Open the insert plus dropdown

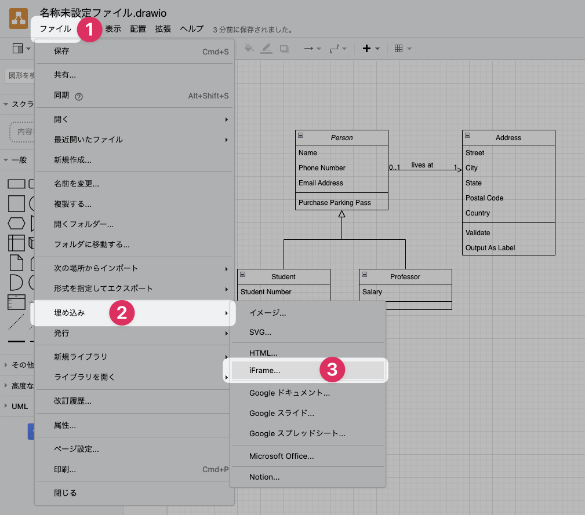click(x=370, y=49)
